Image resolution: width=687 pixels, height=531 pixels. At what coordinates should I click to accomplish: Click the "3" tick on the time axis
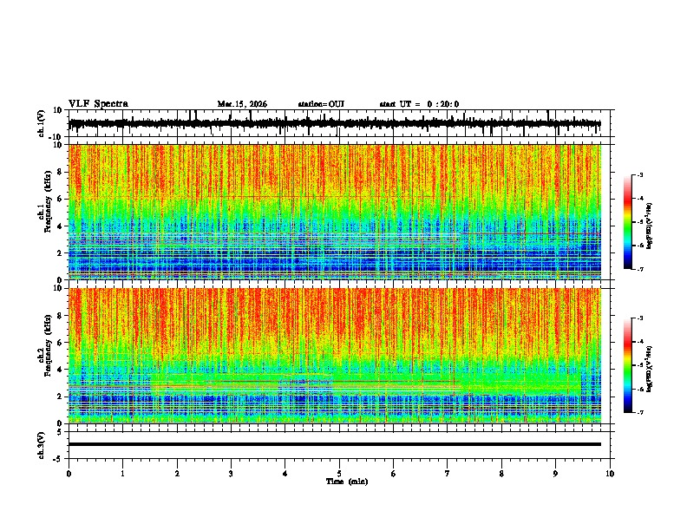[x=231, y=474]
